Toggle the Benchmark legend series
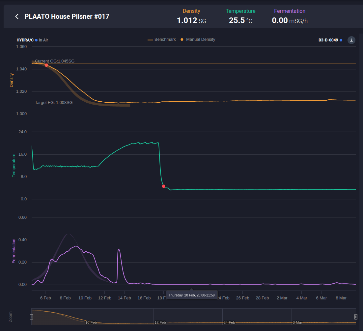The height and width of the screenshot is (331, 363). pos(162,39)
